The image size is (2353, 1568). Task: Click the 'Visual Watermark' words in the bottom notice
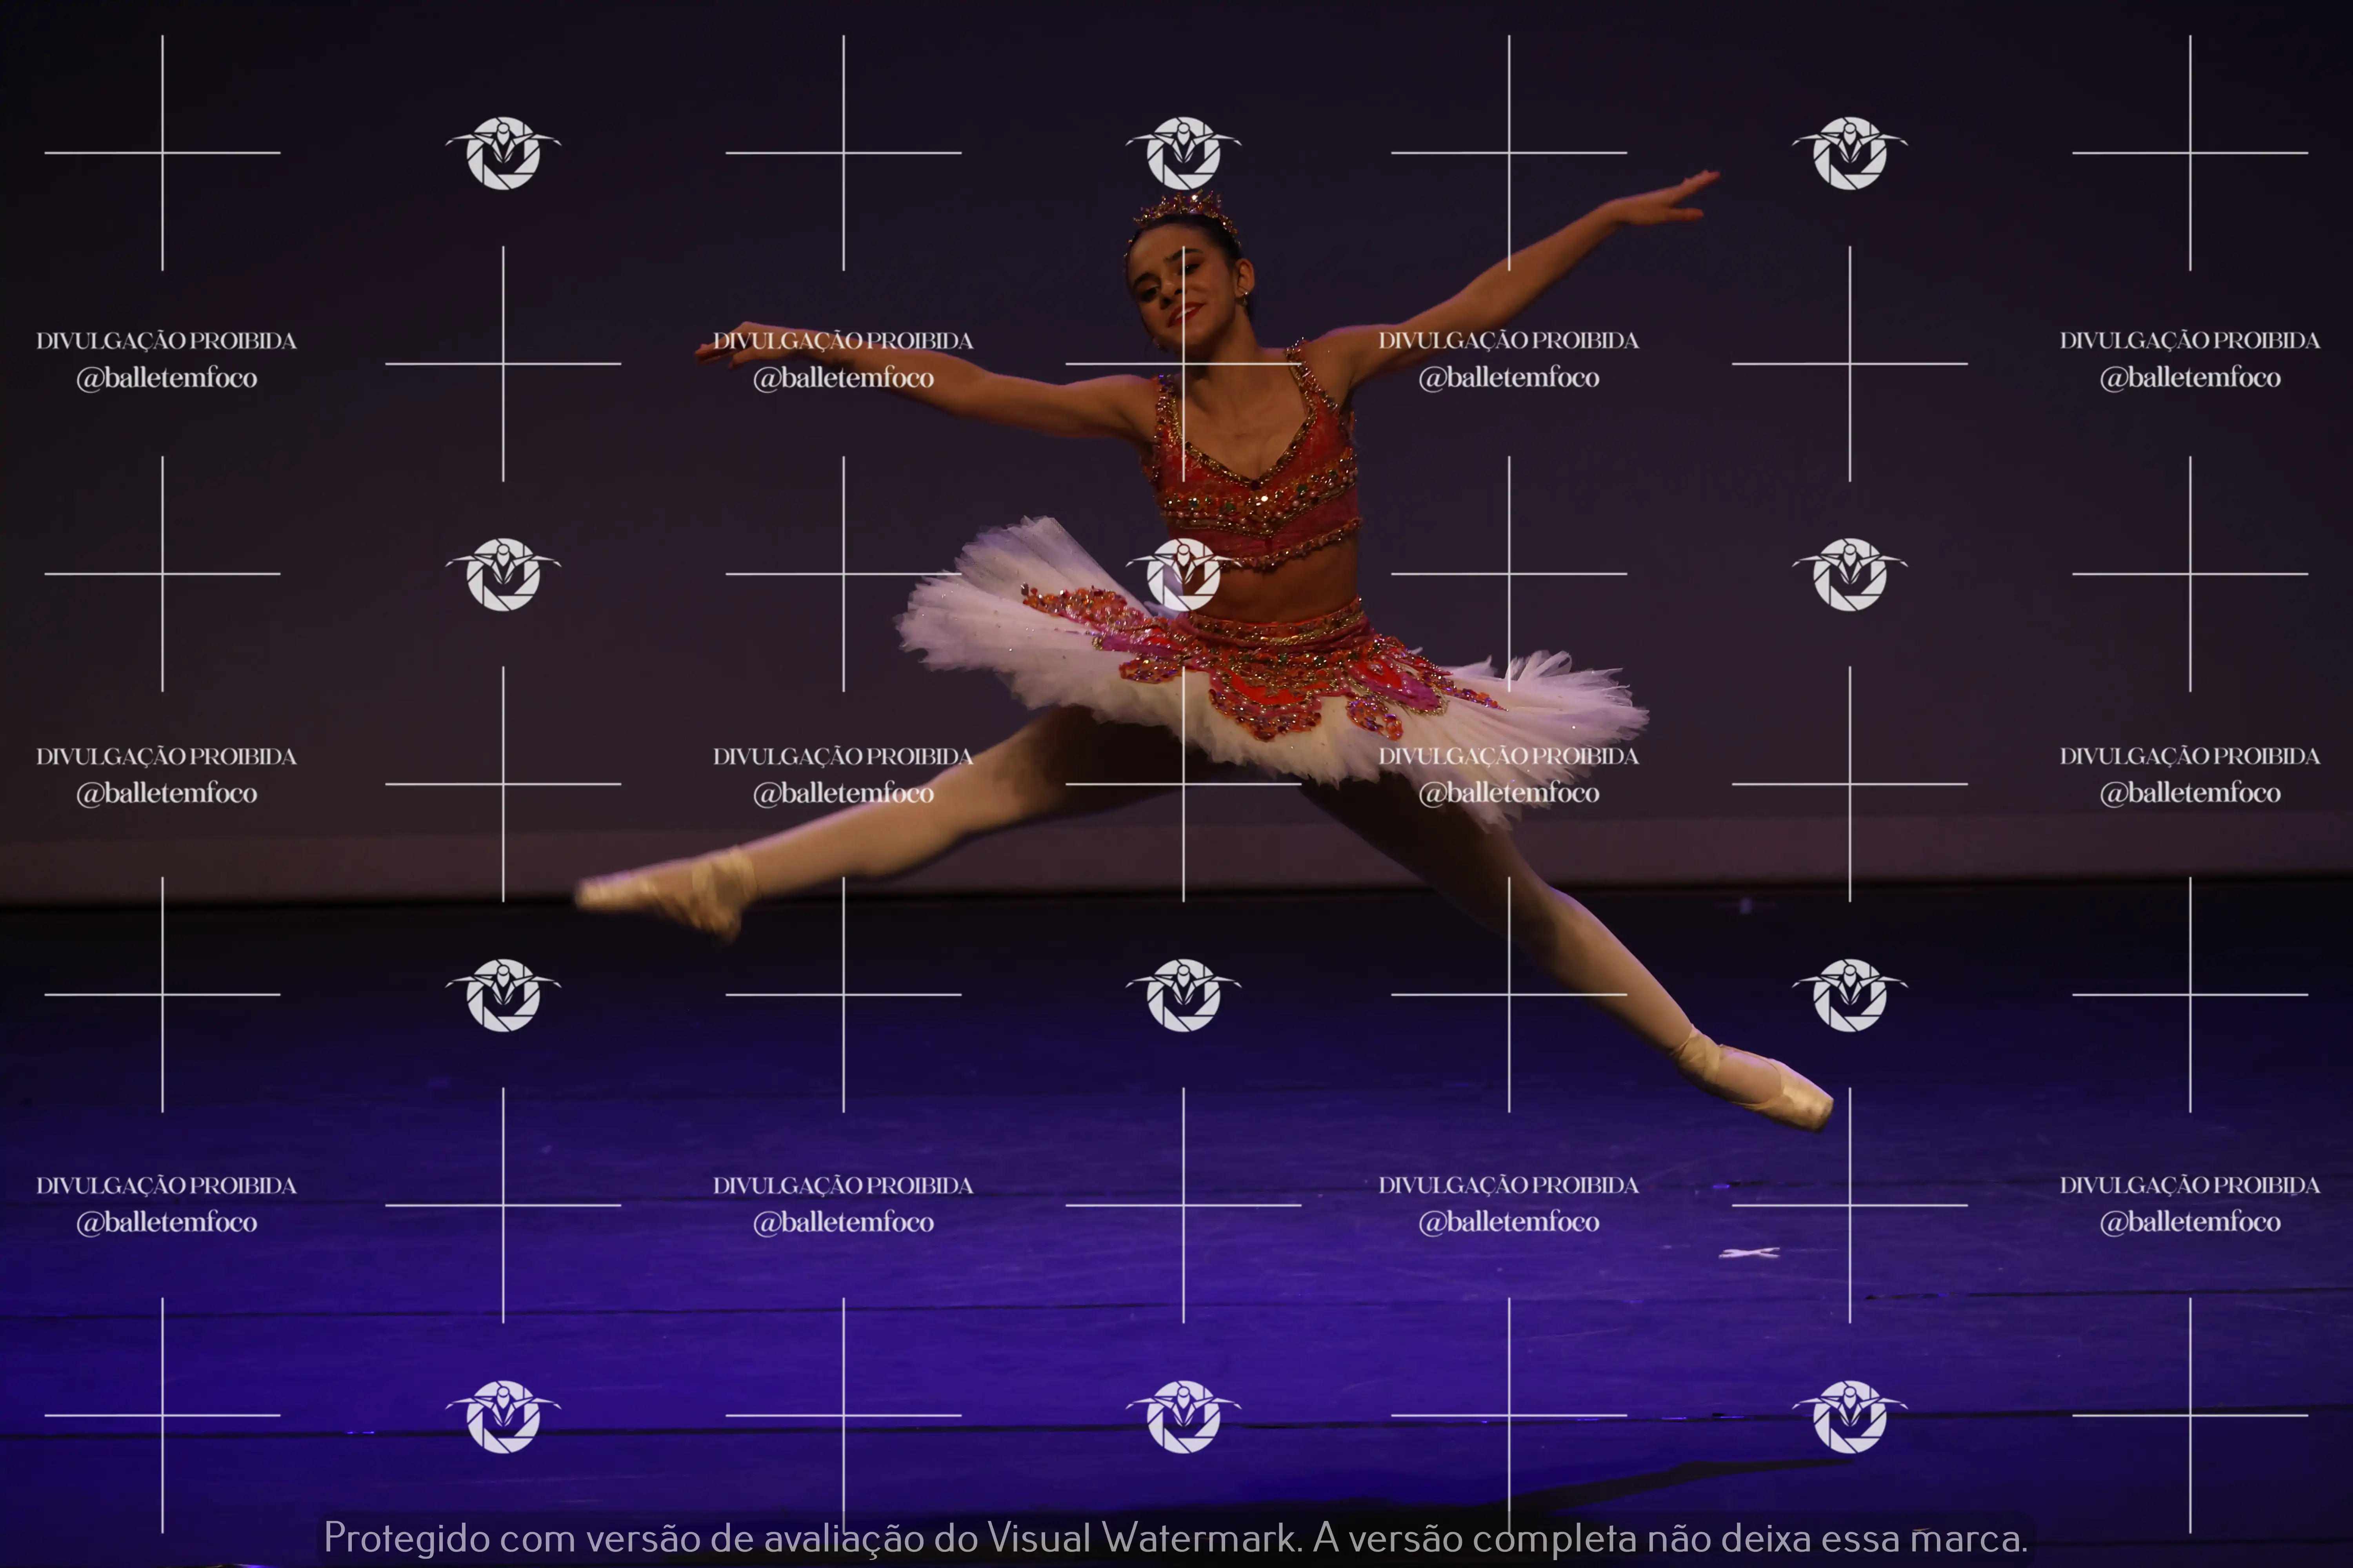point(1140,1538)
